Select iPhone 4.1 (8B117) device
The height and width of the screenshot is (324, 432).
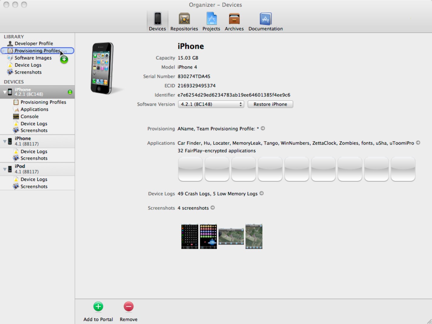tap(37, 141)
